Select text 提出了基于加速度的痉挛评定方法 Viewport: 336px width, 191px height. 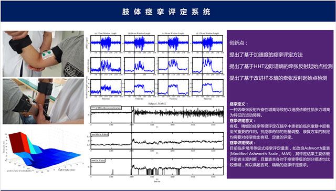pos(266,55)
